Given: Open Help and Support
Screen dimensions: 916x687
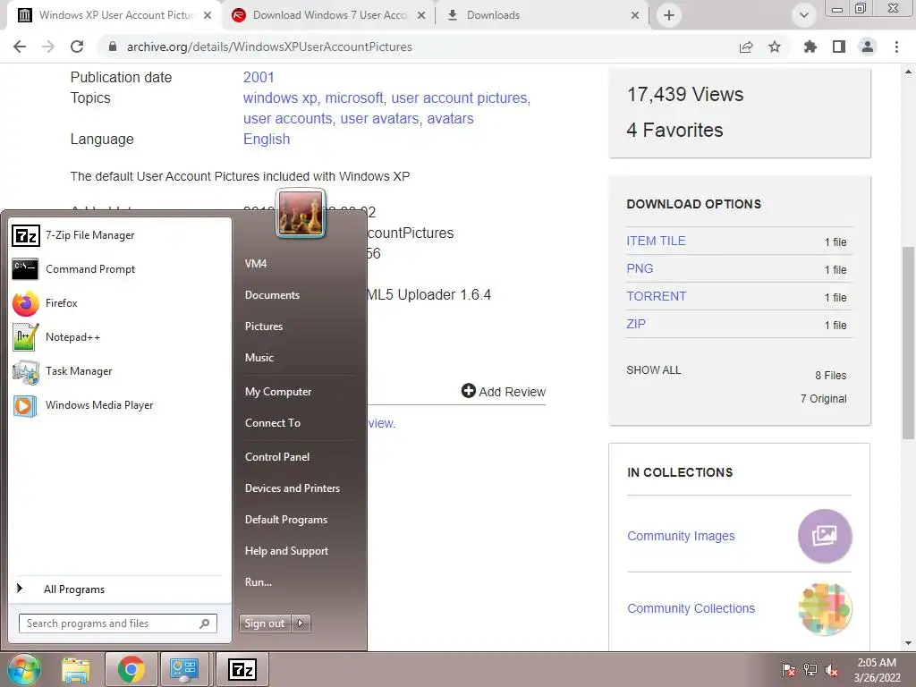Looking at the screenshot, I should (x=287, y=551).
